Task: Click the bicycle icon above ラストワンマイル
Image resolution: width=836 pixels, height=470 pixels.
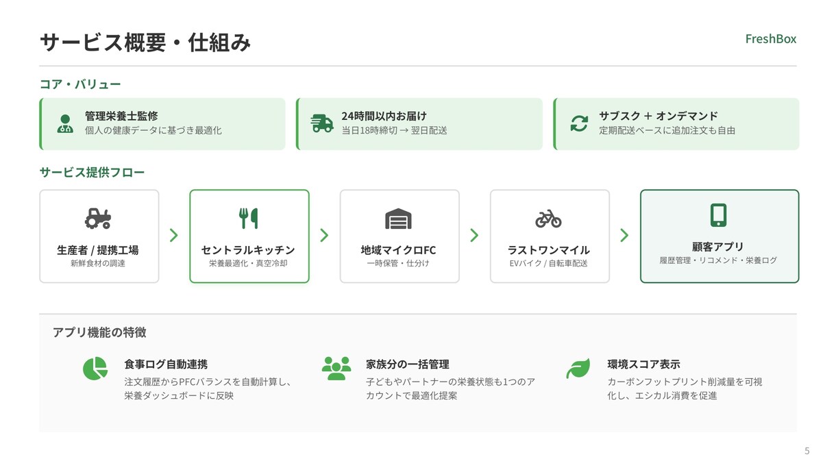Action: (x=549, y=219)
